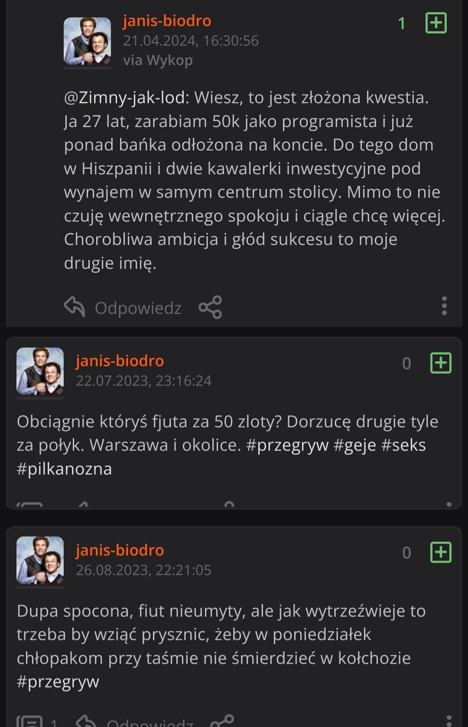Open three-dot menu on the 26.08.2023 post
Viewport: 468px width, 727px height.
click(x=449, y=720)
